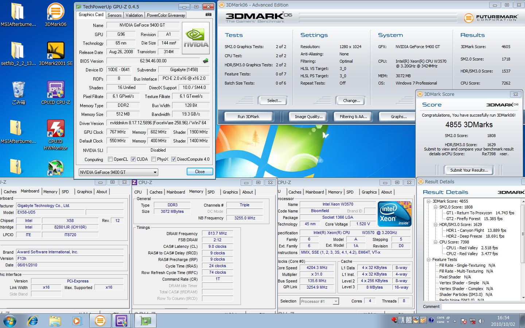
Task: Open the Windows Start orb
Action: coord(10,321)
